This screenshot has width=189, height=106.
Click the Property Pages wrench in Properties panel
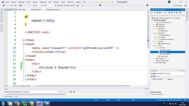(x=158, y=76)
